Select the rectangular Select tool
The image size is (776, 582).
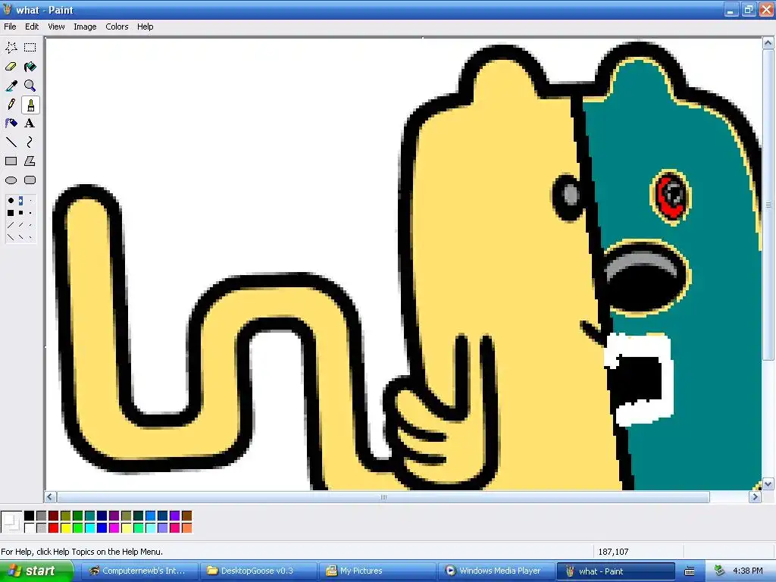tap(30, 48)
